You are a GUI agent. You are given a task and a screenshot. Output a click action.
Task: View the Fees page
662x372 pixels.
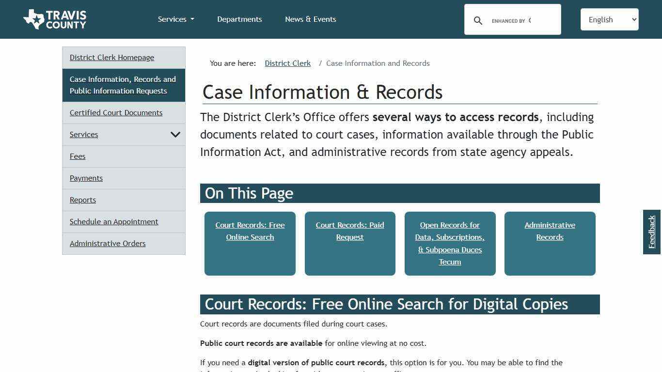[78, 156]
